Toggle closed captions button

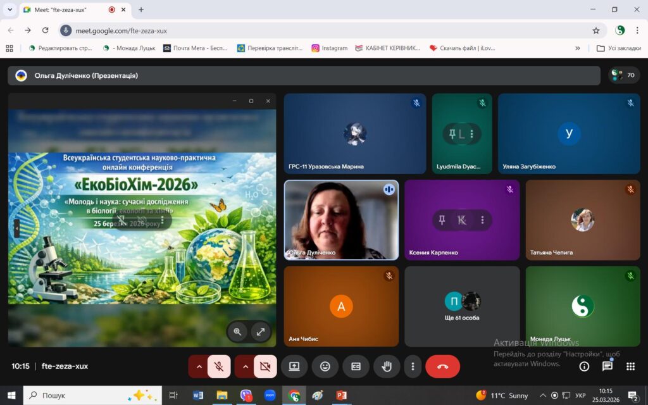point(356,366)
